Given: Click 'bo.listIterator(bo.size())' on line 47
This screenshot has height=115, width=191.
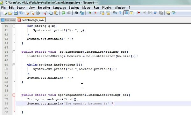Looking at the screenshot, I should click(111, 56).
